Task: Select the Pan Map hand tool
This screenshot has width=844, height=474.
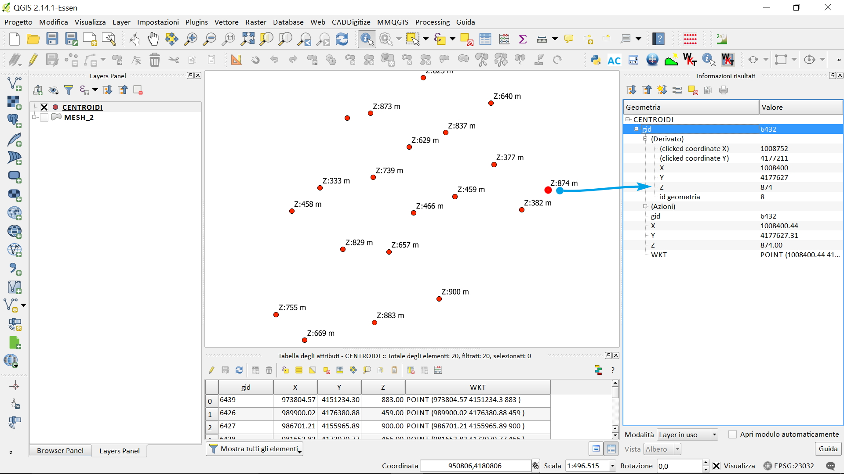Action: coord(153,39)
